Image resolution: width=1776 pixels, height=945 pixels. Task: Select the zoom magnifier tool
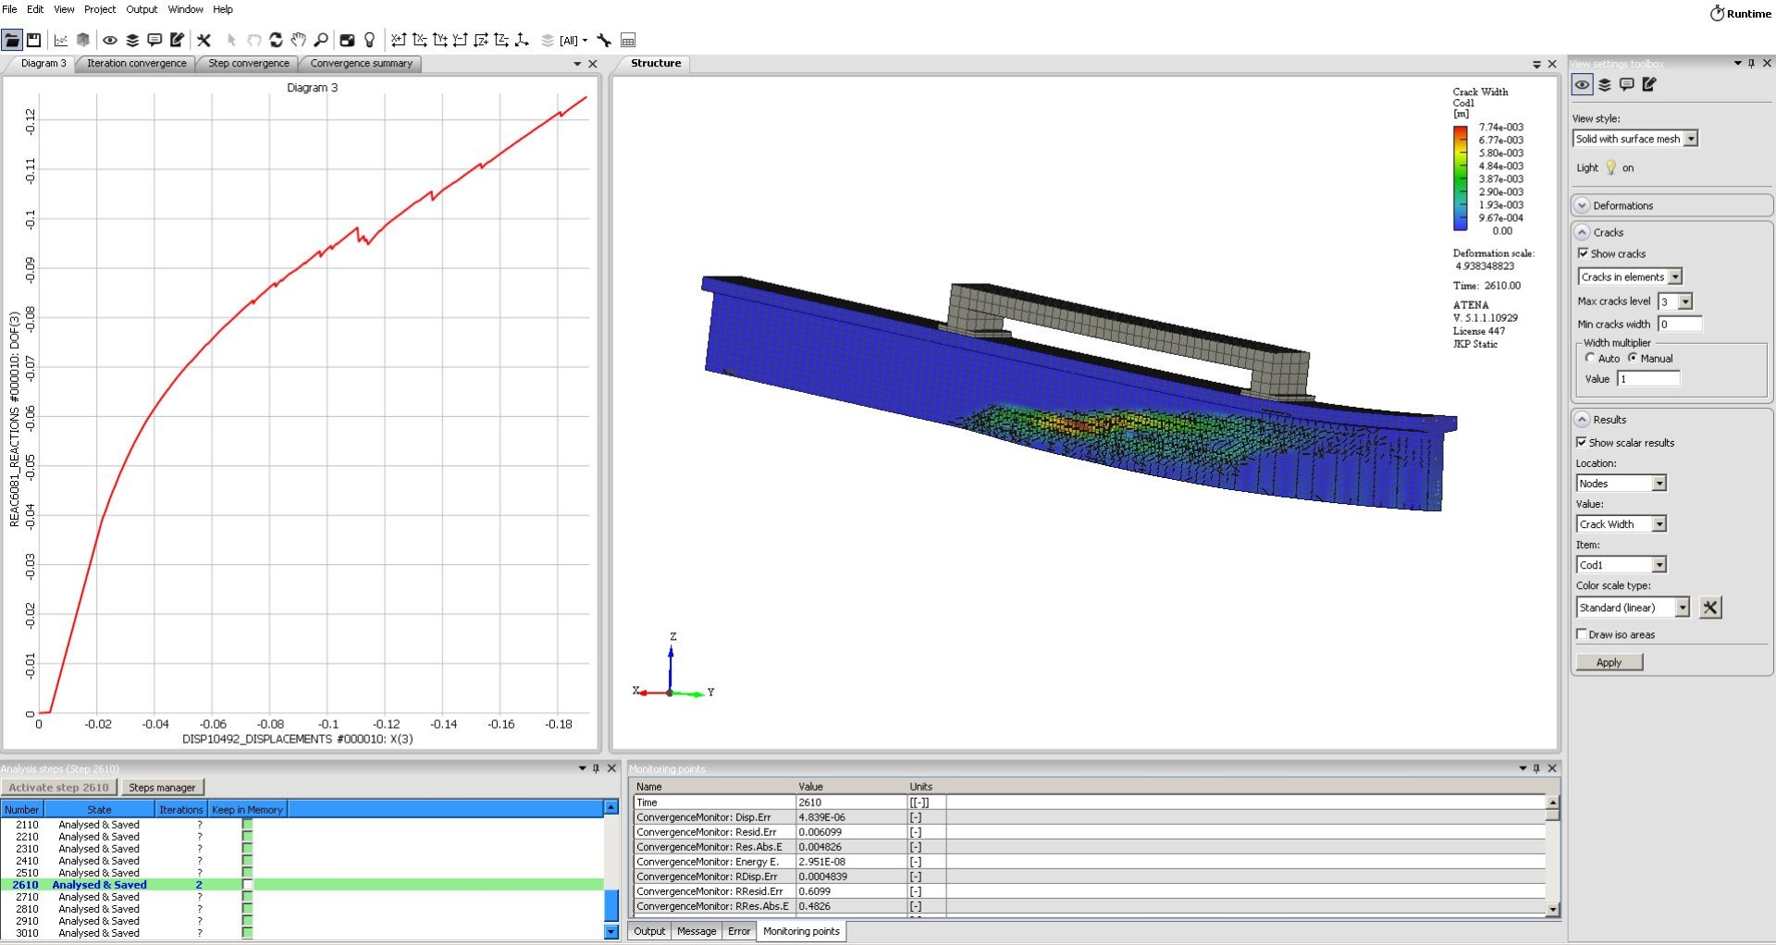point(320,40)
